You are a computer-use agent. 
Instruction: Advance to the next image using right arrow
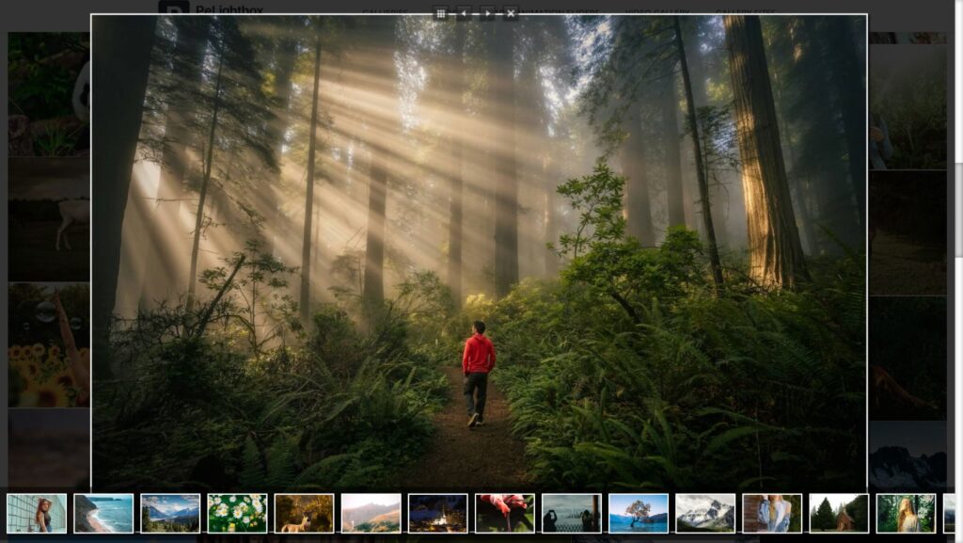click(487, 13)
